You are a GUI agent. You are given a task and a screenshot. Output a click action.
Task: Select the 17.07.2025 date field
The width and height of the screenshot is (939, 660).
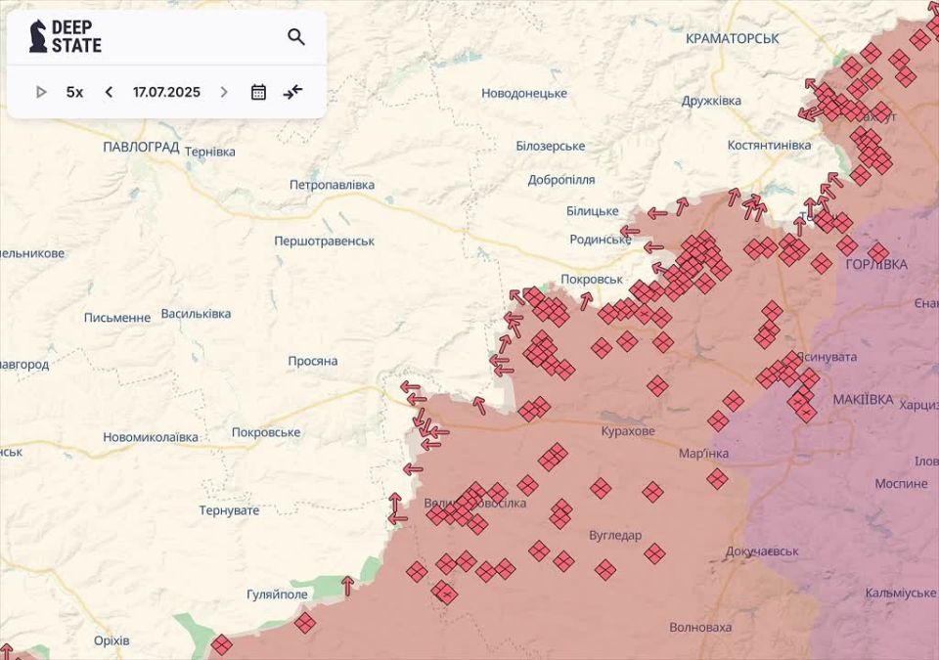click(166, 92)
